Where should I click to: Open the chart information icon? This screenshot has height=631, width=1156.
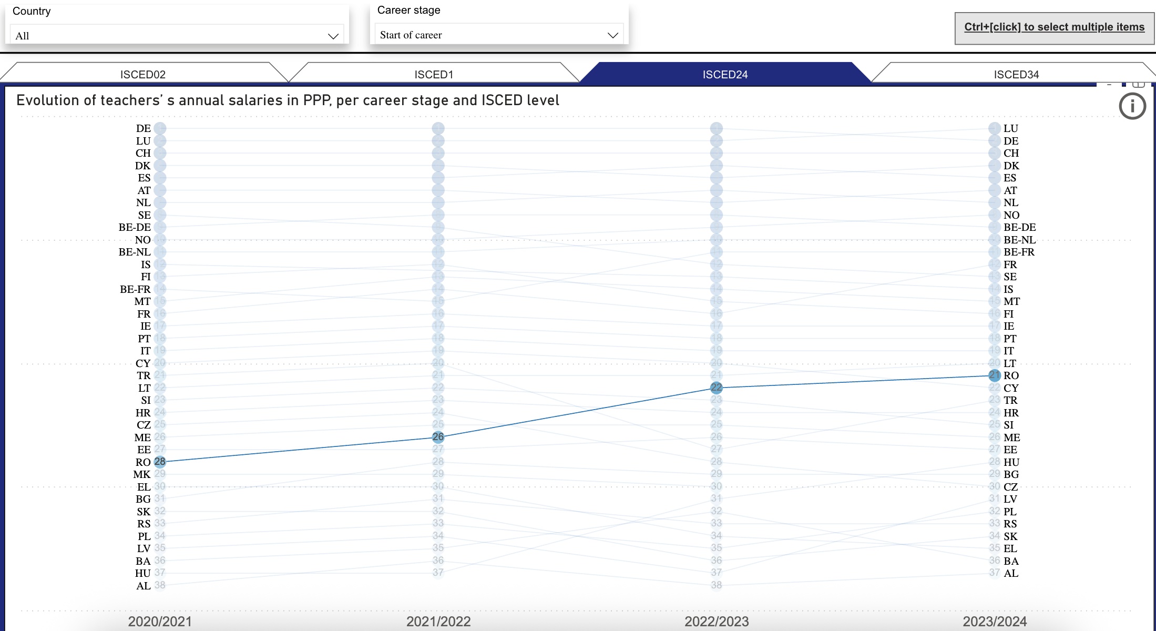(x=1132, y=107)
